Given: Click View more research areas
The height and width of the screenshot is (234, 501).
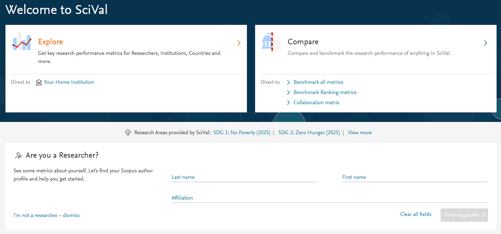Looking at the screenshot, I should pyautogui.click(x=359, y=132).
